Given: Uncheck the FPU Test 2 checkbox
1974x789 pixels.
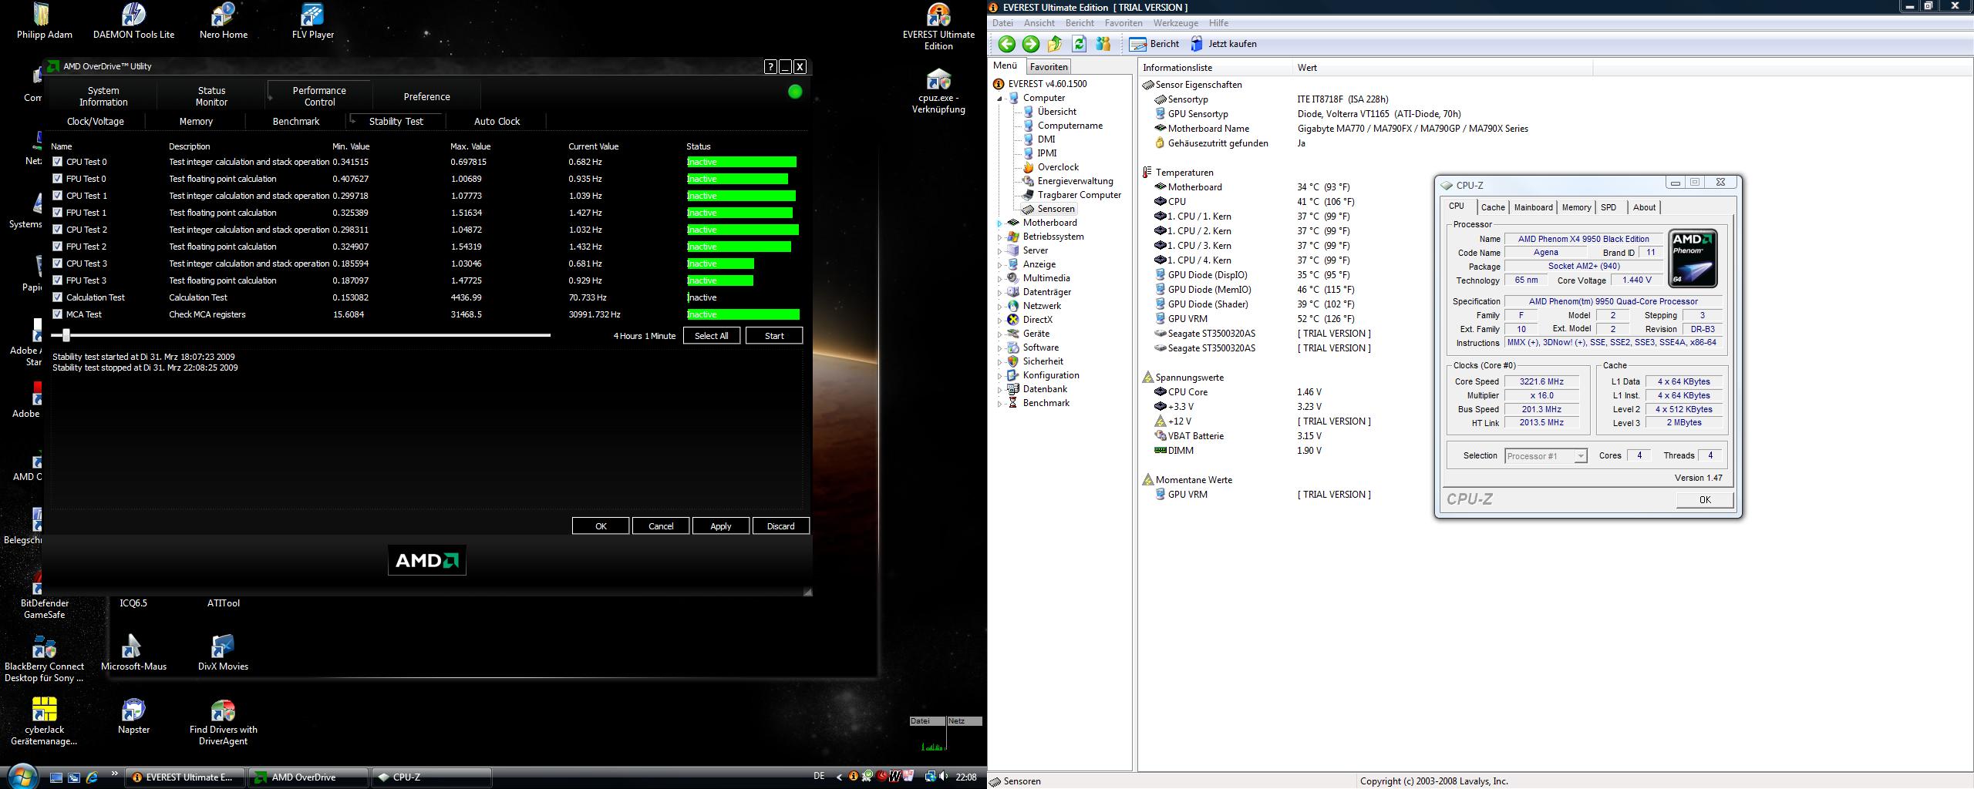Looking at the screenshot, I should [x=57, y=247].
